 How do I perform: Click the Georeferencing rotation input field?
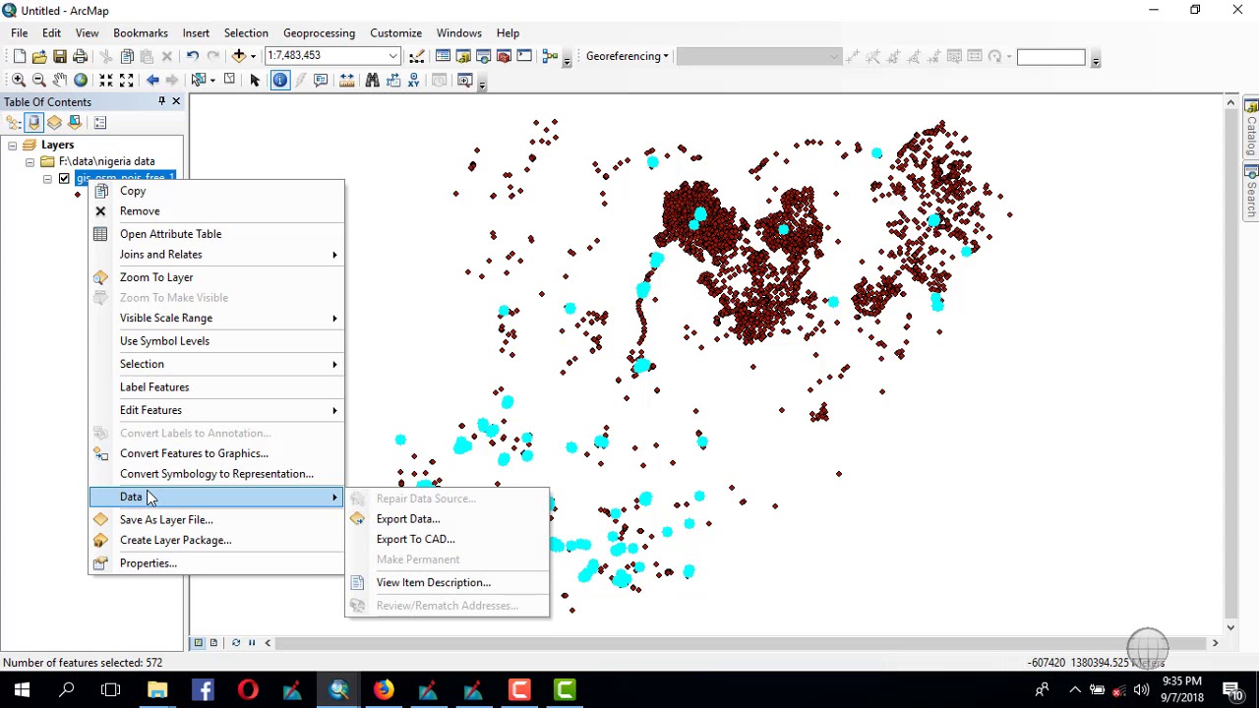(1050, 57)
